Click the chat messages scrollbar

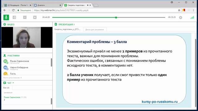tap(51, 101)
